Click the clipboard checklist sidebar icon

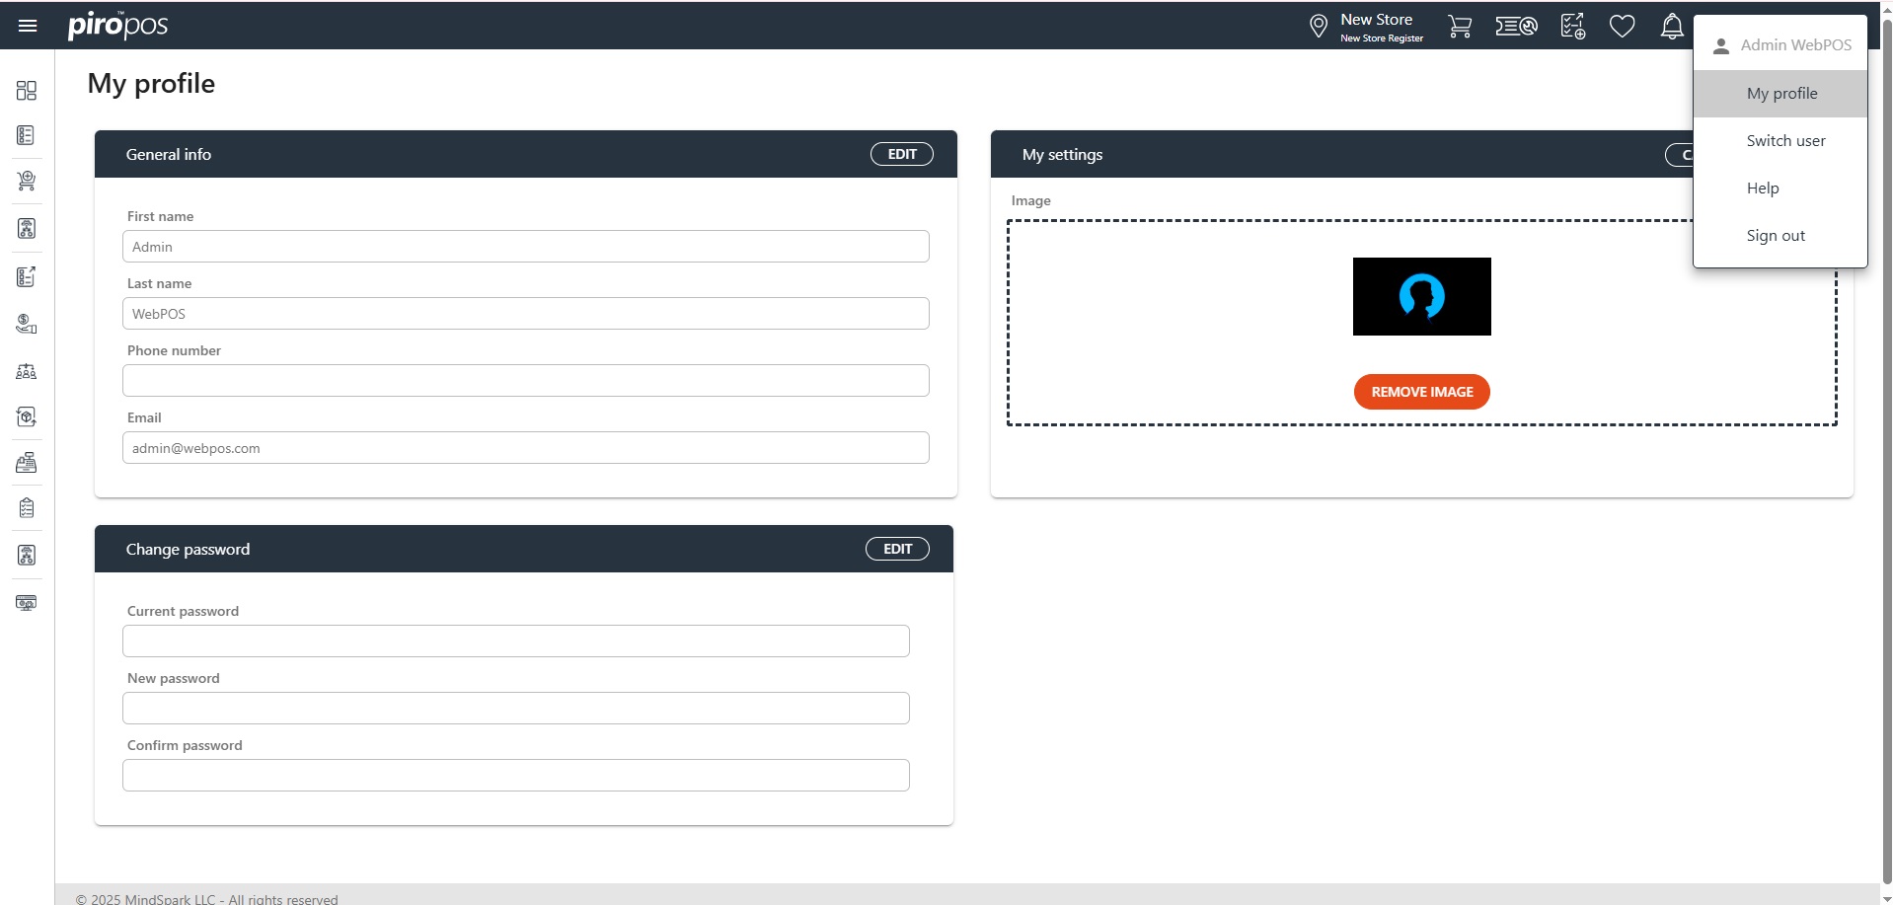[x=27, y=508]
